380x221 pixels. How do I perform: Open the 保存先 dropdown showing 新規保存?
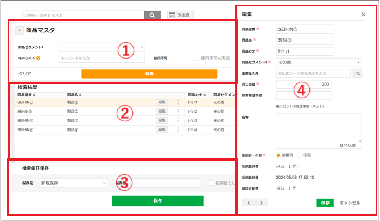point(73,183)
